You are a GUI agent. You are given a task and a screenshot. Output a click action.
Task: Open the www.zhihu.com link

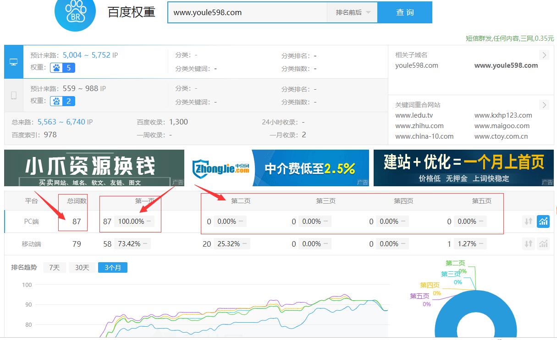(x=419, y=126)
